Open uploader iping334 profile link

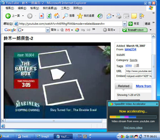[130, 49]
